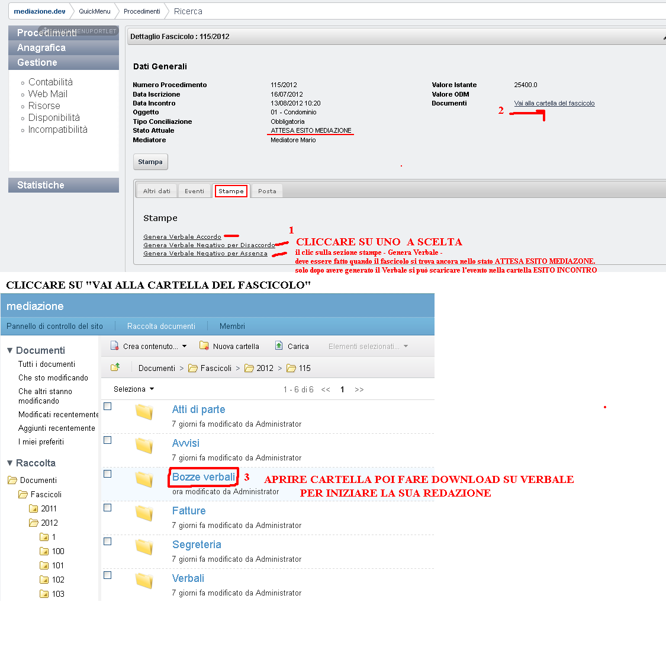
Task: Go to next page with >> control
Action: point(359,389)
